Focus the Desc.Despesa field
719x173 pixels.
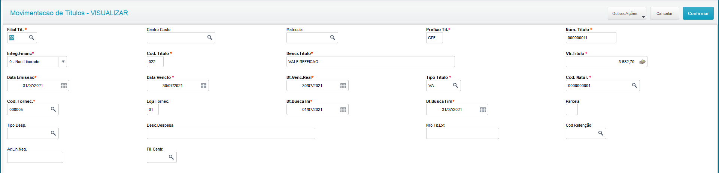point(231,133)
